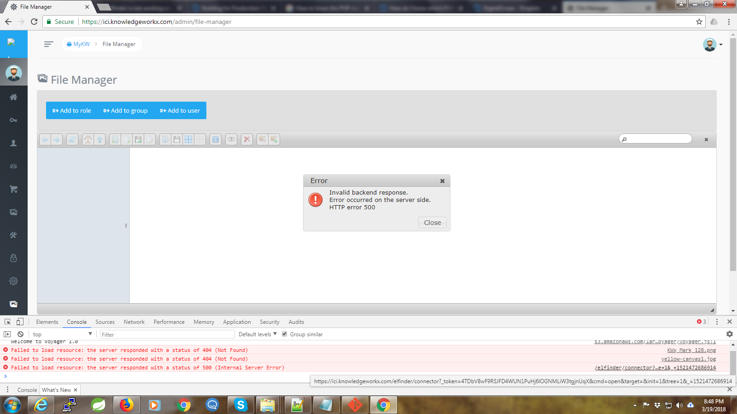The width and height of the screenshot is (737, 414).
Task: Open the Default levels filter dropdown
Action: click(x=257, y=334)
